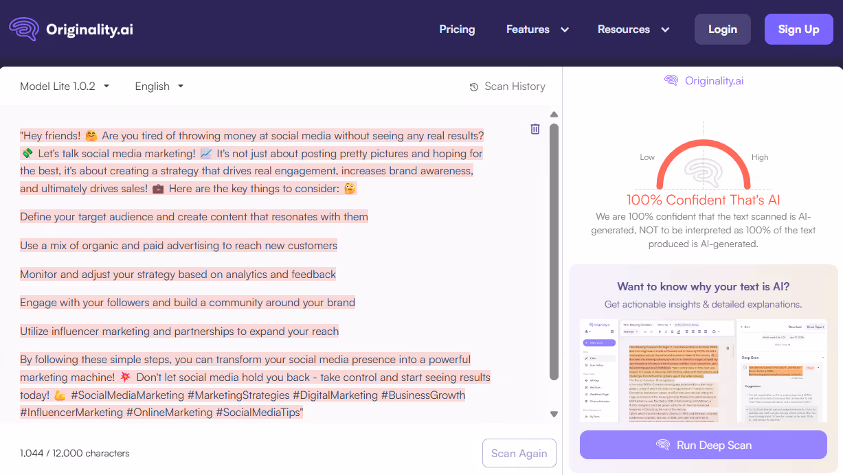Viewport: 843px width, 475px height.
Task: Delete scanned text with trash icon
Action: pyautogui.click(x=535, y=129)
